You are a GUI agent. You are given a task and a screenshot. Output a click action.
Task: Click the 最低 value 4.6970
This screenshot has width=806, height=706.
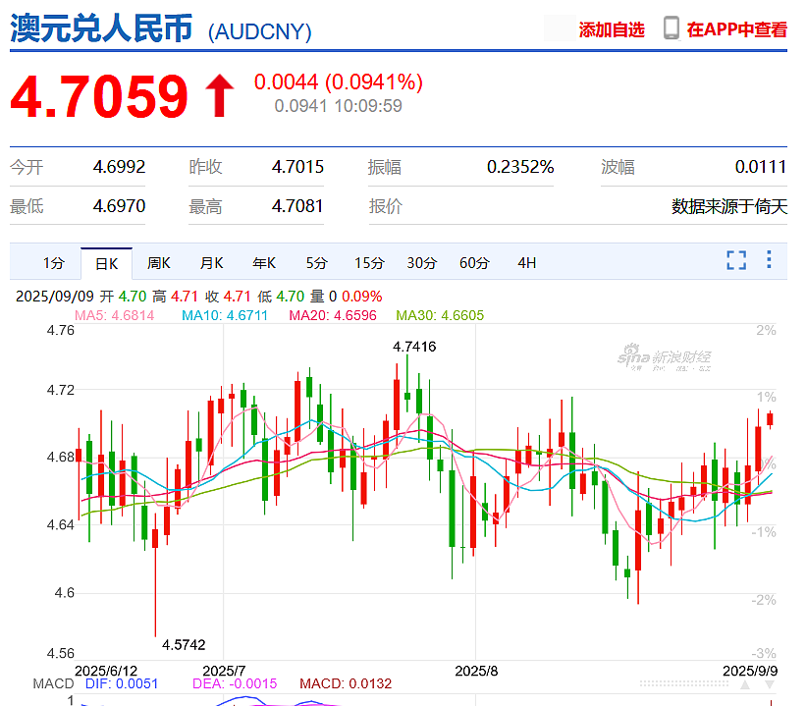click(x=119, y=206)
